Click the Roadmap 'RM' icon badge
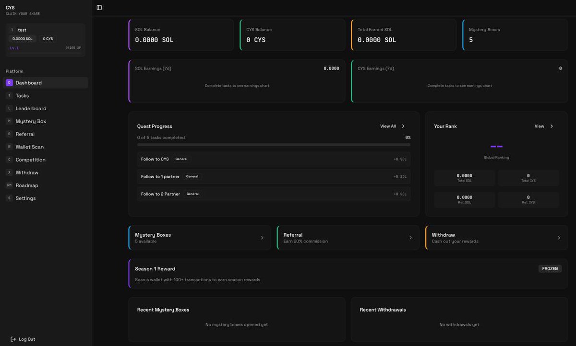 (9, 185)
